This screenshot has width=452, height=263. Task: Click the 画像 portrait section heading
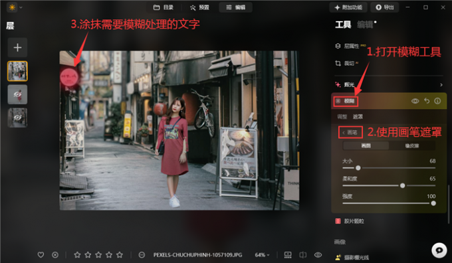[x=340, y=242]
